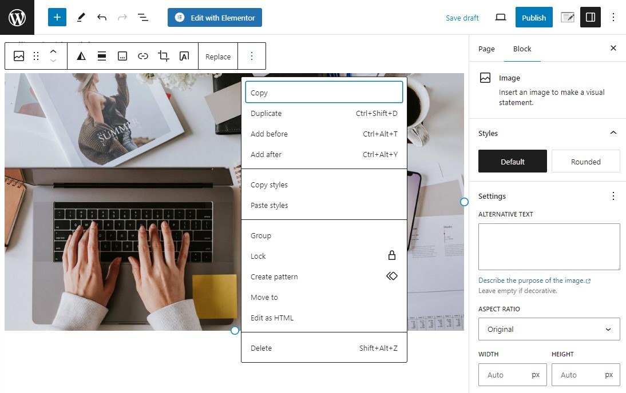
Task: Switch to the Block tab
Action: pyautogui.click(x=522, y=49)
